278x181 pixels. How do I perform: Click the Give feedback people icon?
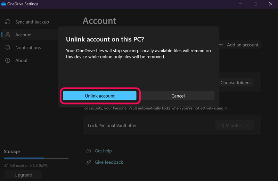[x=89, y=162]
